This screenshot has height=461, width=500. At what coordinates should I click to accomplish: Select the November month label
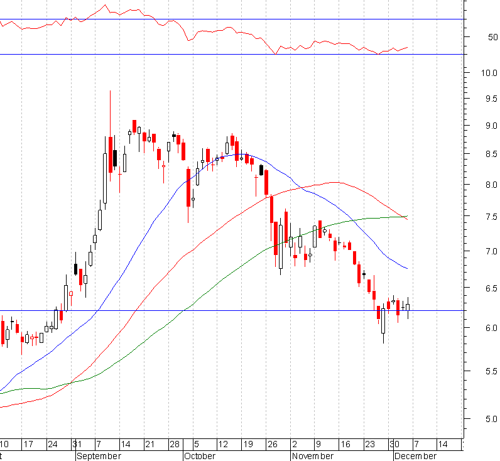pos(313,456)
